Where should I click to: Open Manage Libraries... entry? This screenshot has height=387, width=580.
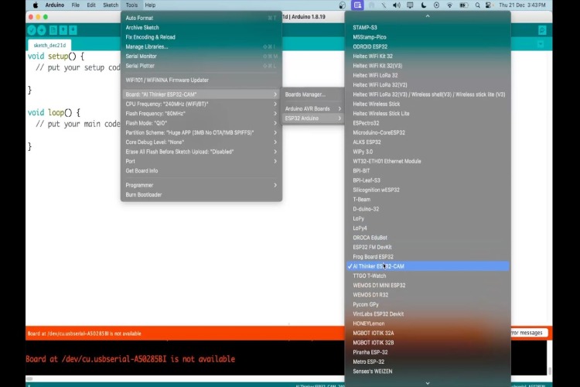point(201,46)
